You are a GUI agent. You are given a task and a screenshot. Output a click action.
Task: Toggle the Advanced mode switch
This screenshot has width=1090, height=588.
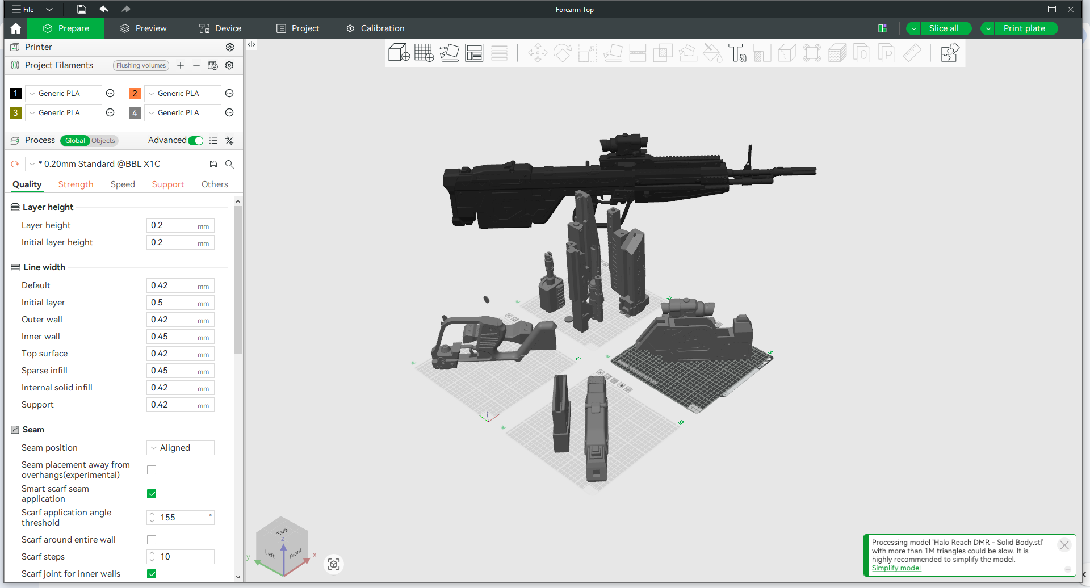pos(196,141)
